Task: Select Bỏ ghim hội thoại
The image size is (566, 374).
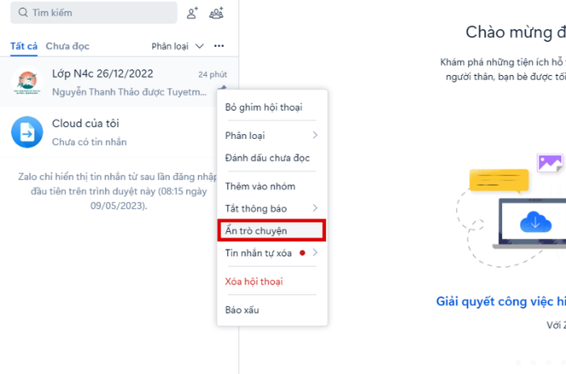Action: [264, 107]
